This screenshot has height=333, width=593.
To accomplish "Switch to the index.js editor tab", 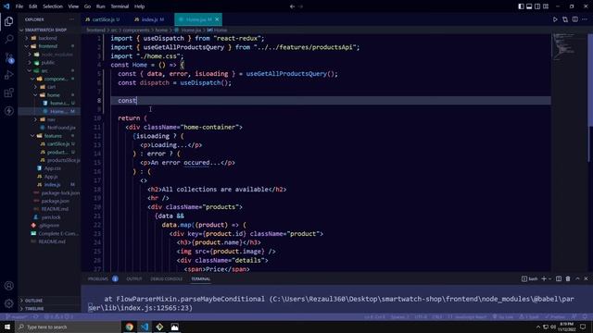I will pos(149,19).
